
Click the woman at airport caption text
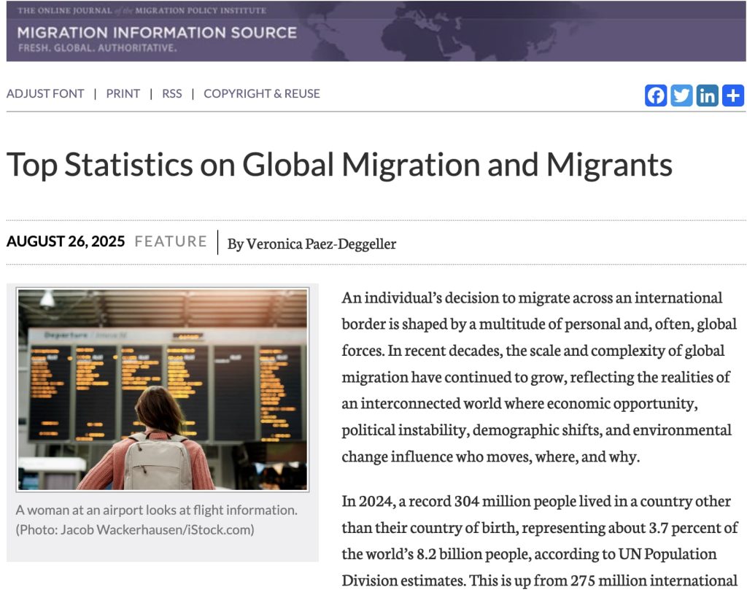(x=156, y=510)
